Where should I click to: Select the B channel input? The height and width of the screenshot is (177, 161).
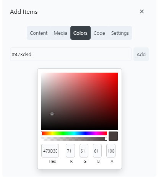(97, 151)
